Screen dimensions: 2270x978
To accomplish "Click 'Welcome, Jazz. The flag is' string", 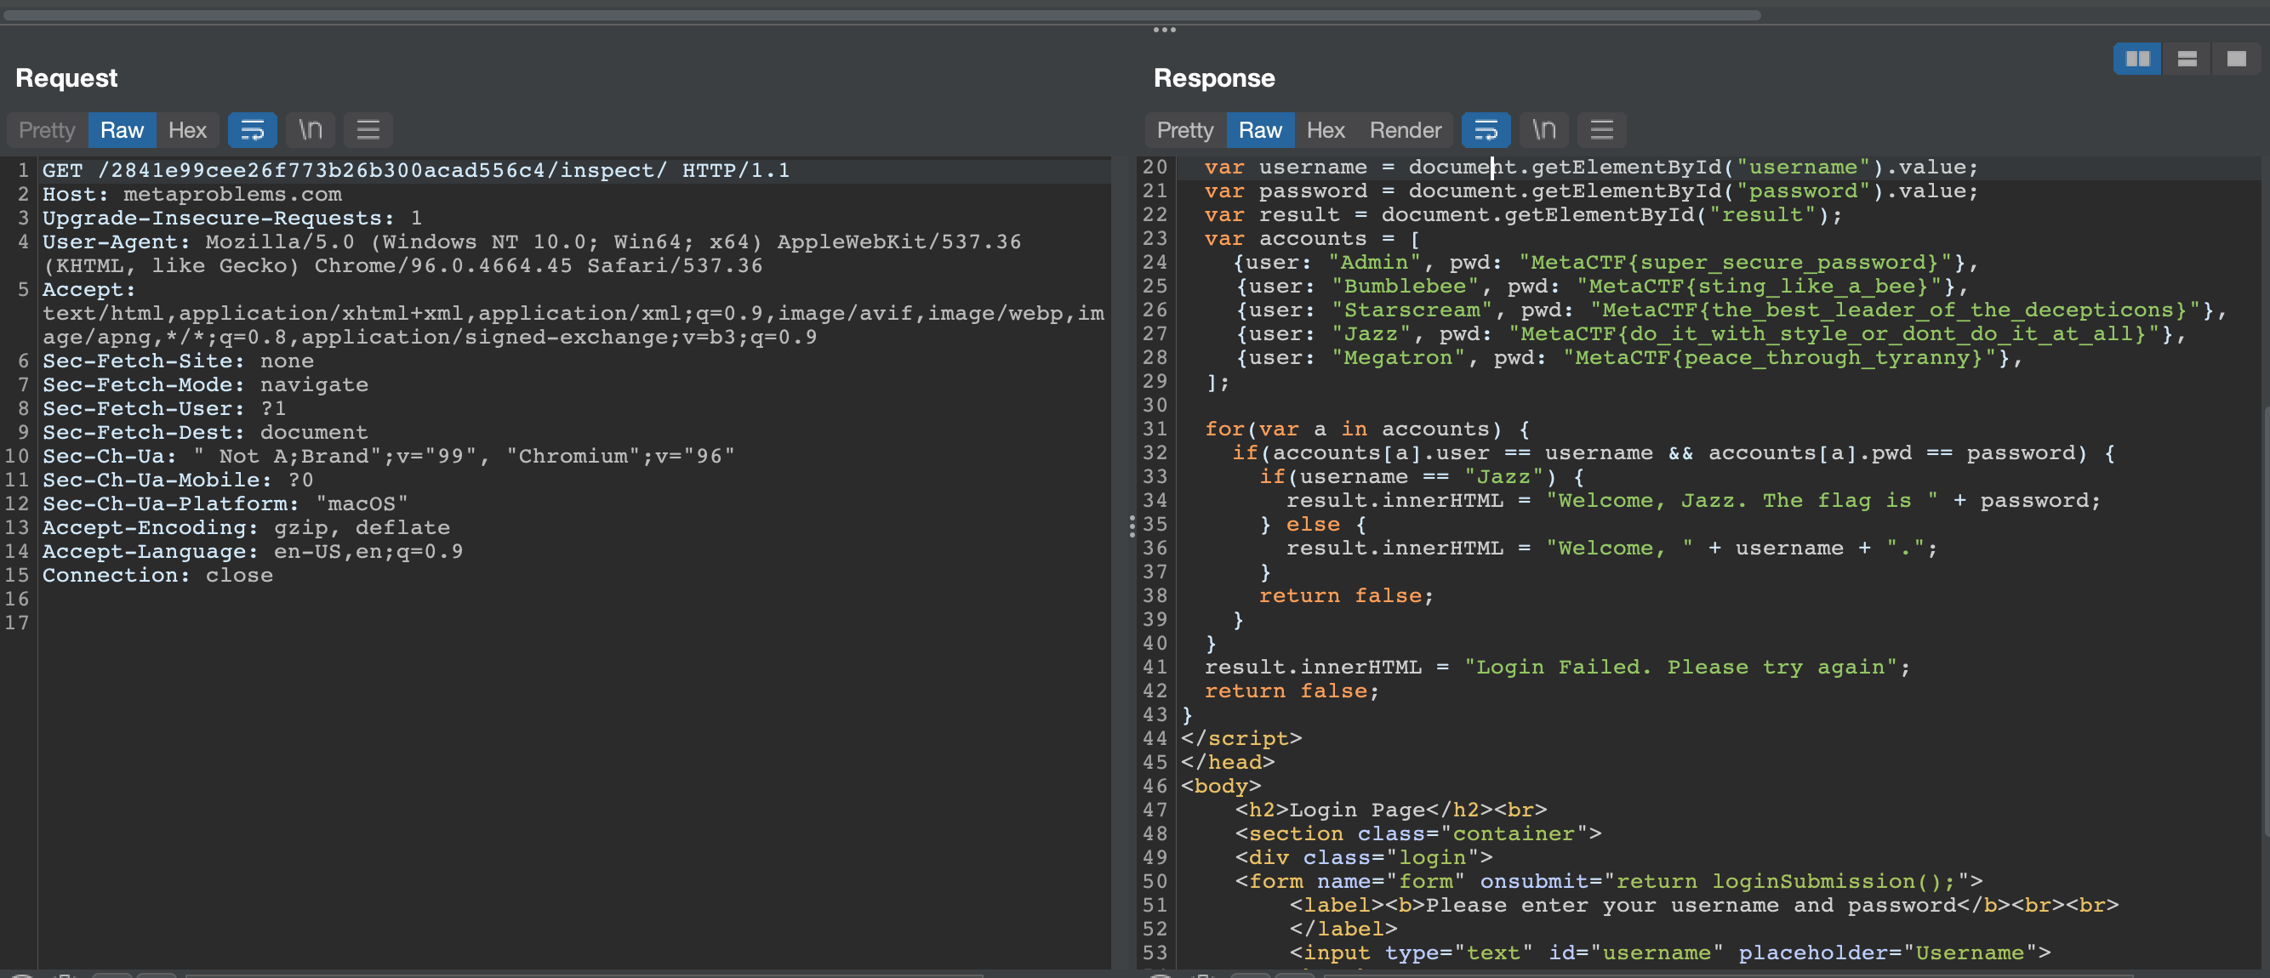I will [1742, 499].
